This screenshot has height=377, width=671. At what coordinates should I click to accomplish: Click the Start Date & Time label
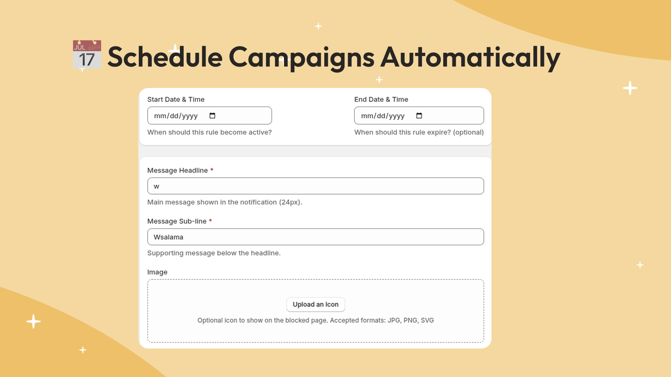coord(176,99)
